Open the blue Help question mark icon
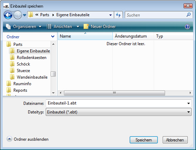196x150 pixels. [x=187, y=27]
